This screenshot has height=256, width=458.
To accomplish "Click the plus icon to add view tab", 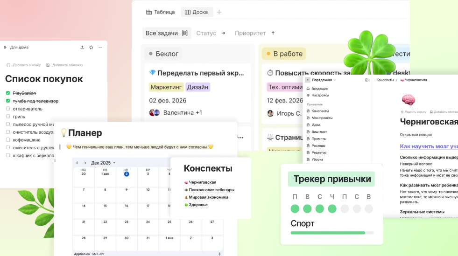I will coord(219,12).
